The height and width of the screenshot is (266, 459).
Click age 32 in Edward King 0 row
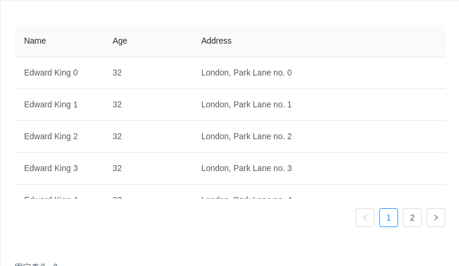tap(117, 73)
